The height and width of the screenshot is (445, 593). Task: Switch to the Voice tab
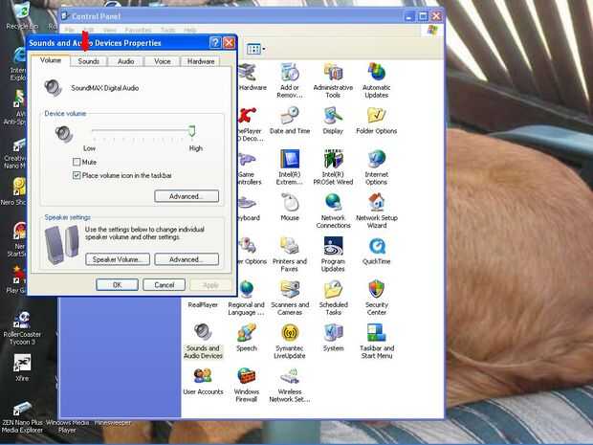coord(163,61)
